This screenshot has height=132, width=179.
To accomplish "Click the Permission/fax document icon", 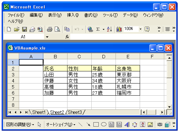I will tap(32, 29).
